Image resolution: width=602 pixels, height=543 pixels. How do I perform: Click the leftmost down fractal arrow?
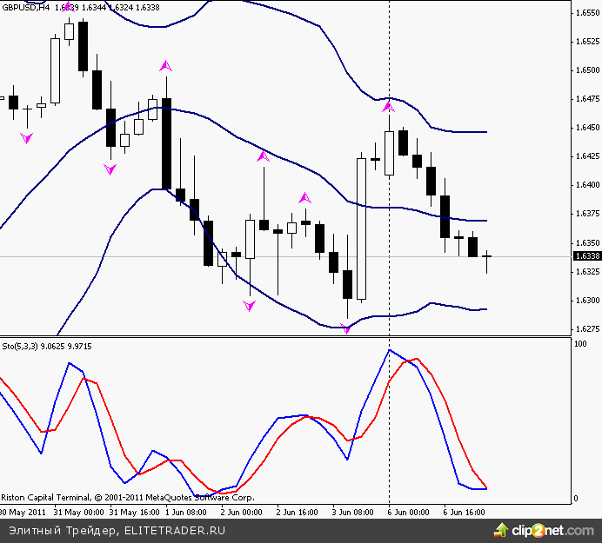[x=26, y=137]
